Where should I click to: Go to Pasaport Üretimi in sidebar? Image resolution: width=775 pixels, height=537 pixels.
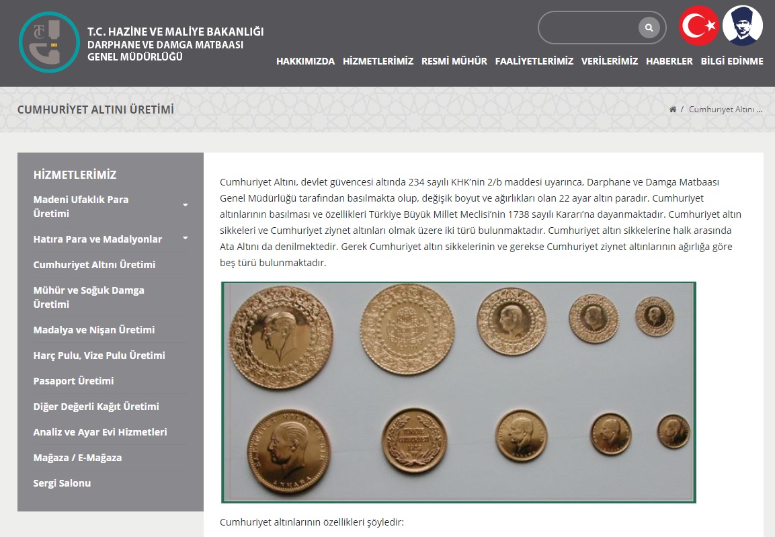tap(73, 381)
